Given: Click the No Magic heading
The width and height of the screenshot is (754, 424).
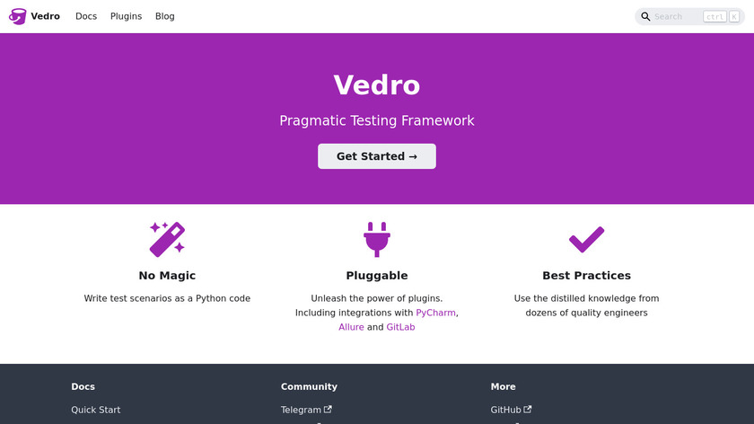Looking at the screenshot, I should click(167, 276).
